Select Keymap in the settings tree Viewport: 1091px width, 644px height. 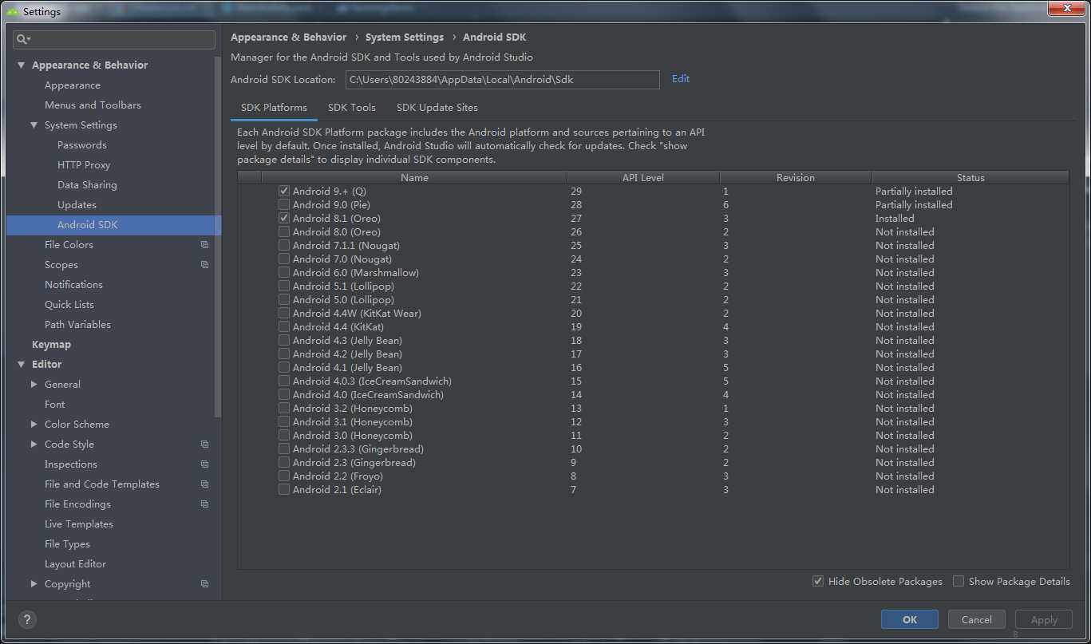[x=51, y=345]
